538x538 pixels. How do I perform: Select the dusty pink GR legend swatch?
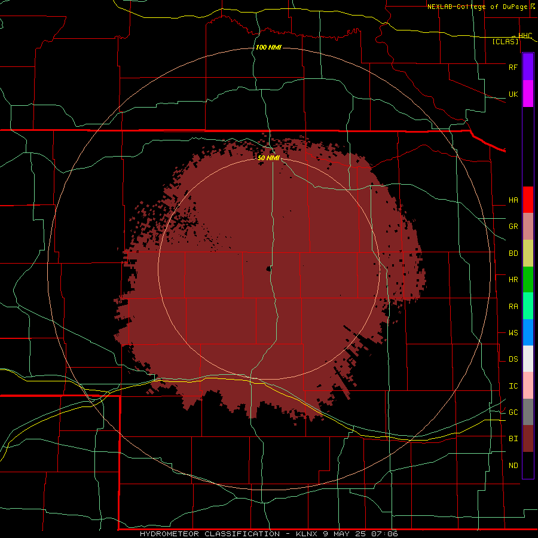(528, 227)
